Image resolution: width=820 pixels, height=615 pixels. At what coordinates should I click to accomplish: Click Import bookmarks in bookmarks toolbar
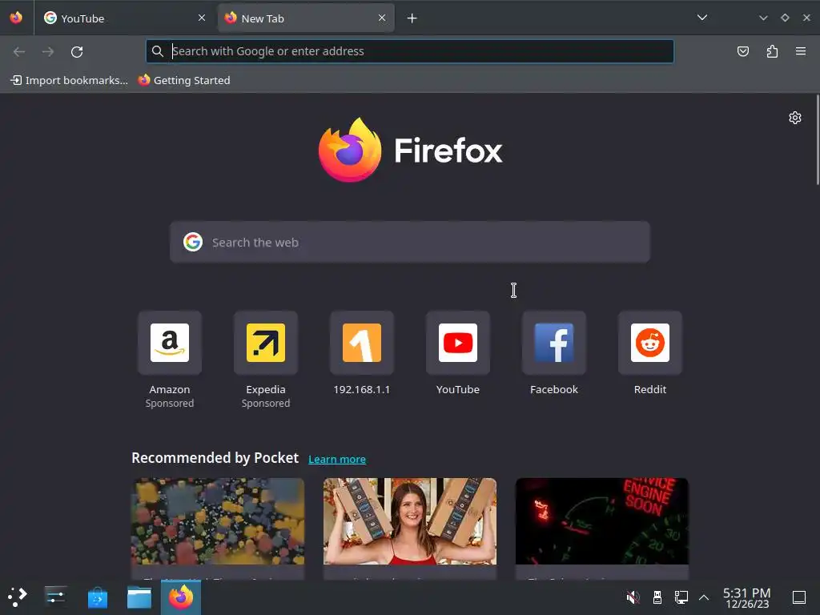click(x=69, y=80)
